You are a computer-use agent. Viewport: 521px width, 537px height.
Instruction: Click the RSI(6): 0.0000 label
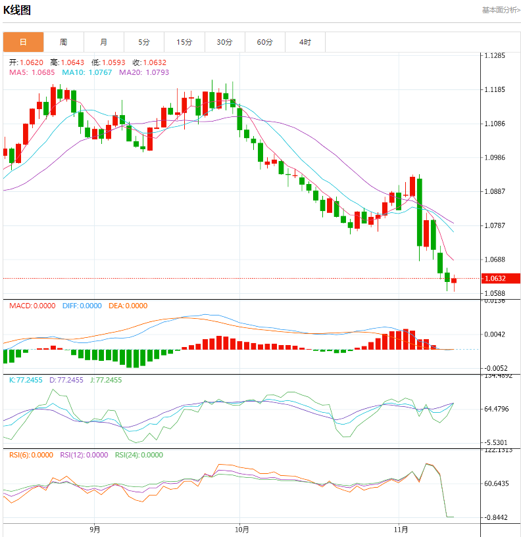coord(31,455)
